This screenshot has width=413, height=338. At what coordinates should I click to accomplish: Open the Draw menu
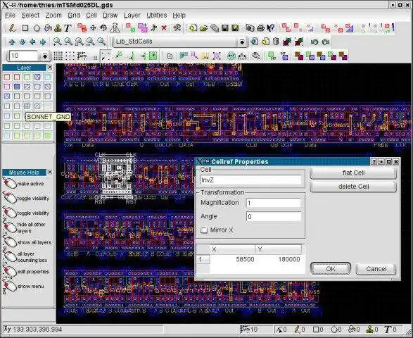110,15
